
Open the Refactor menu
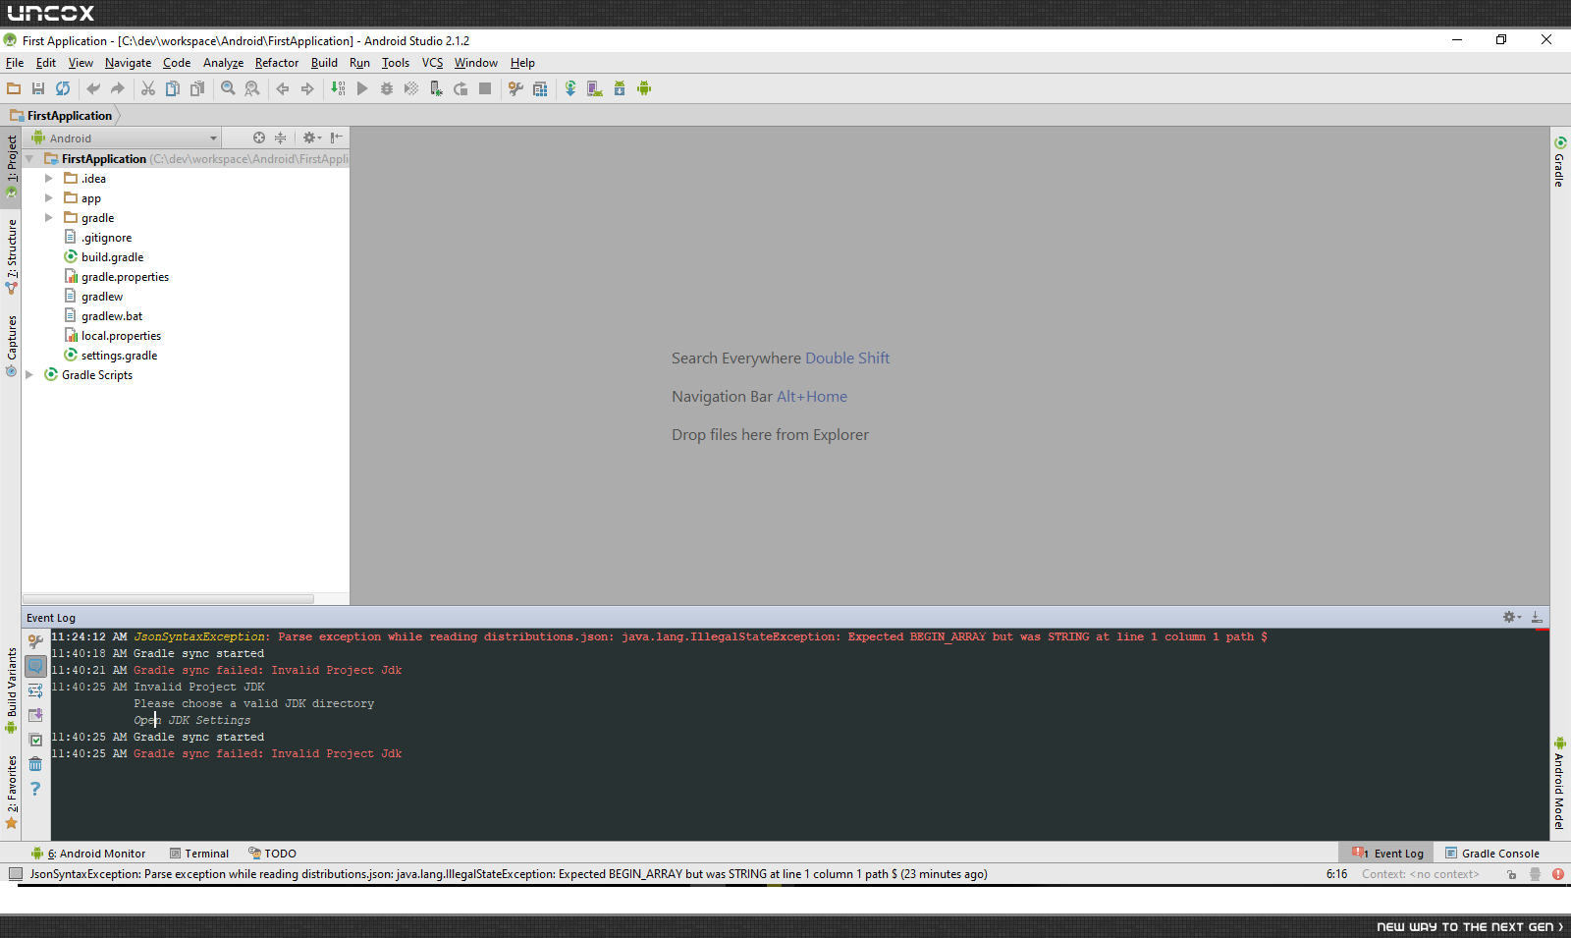click(277, 63)
